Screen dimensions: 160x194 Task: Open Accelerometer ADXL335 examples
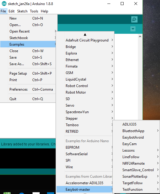point(85,183)
